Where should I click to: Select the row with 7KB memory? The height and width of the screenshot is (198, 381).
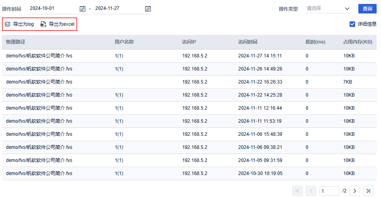[x=190, y=82]
